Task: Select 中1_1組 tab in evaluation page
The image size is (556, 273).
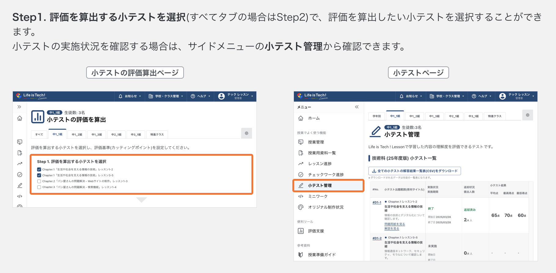Action: coord(57,134)
